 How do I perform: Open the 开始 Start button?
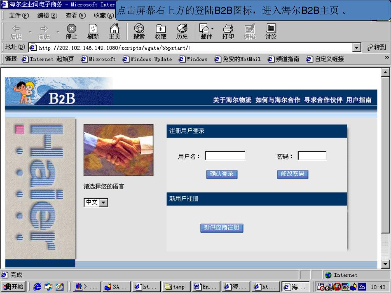coord(13,287)
